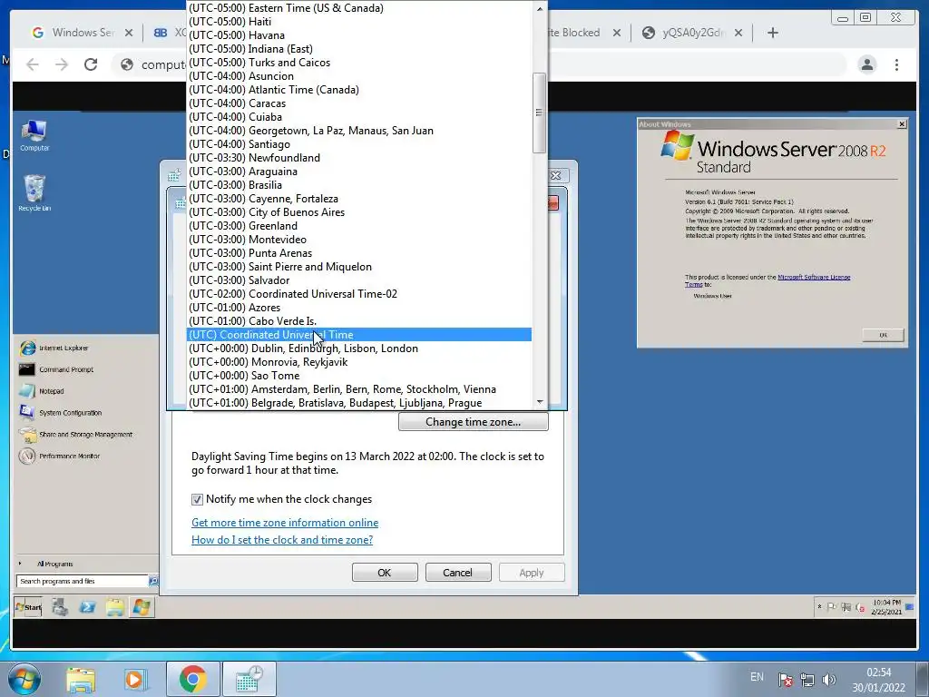
Task: Click time zone list scroll-down arrow
Action: (x=539, y=402)
